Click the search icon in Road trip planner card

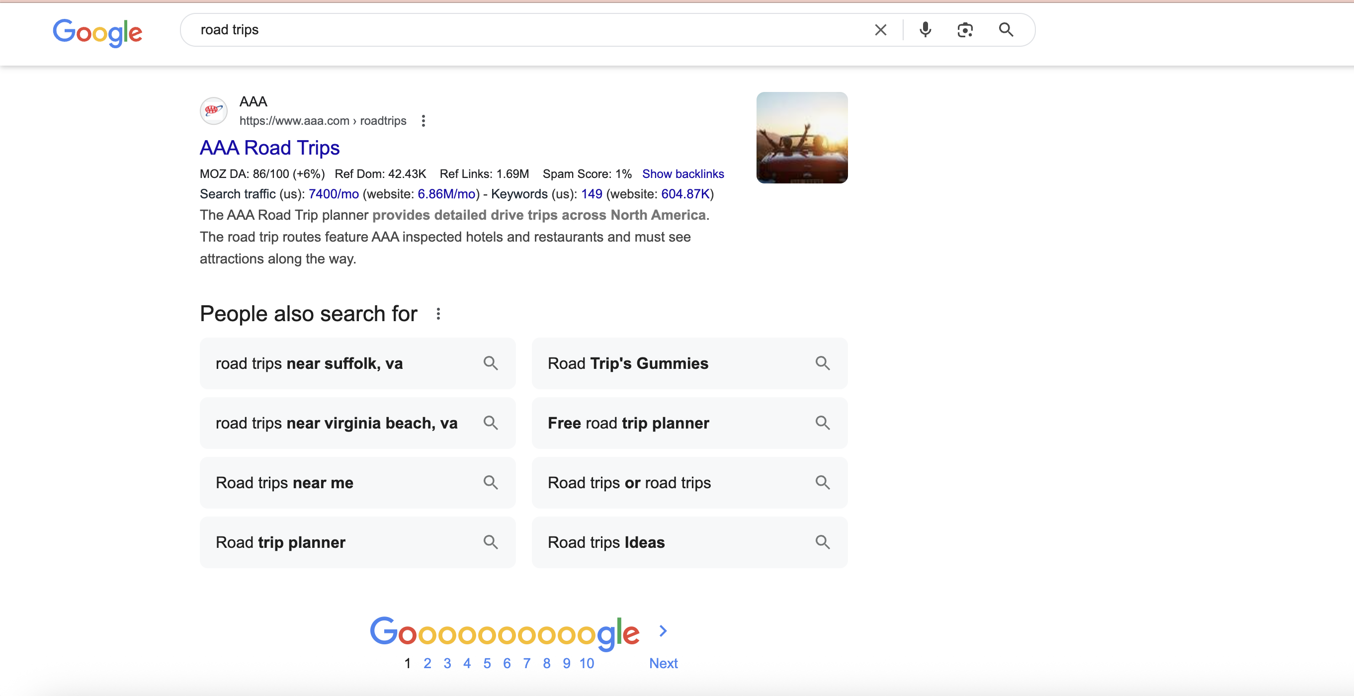pos(491,542)
